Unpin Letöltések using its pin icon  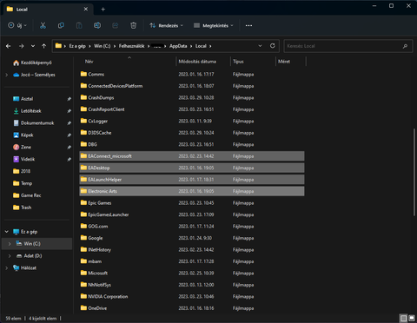69,111
